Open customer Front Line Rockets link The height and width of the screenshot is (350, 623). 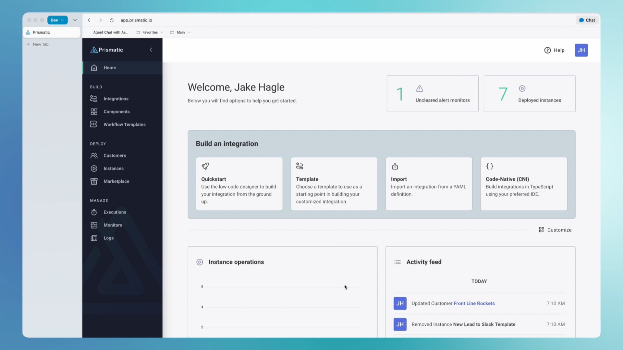pos(474,304)
